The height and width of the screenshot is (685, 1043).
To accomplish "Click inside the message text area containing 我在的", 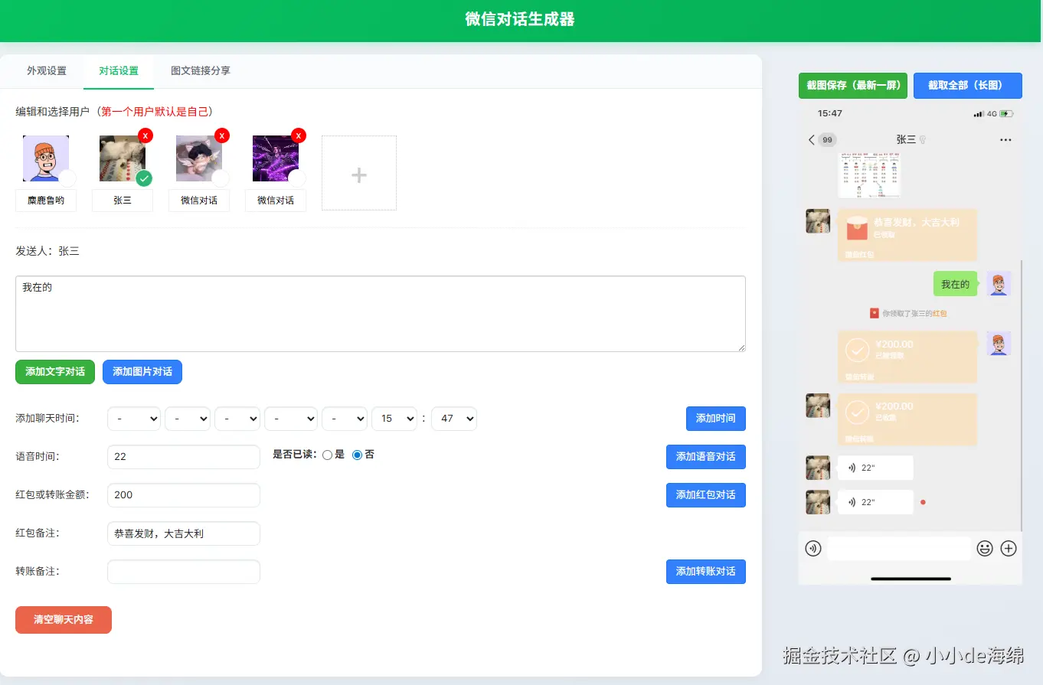I will click(x=381, y=314).
